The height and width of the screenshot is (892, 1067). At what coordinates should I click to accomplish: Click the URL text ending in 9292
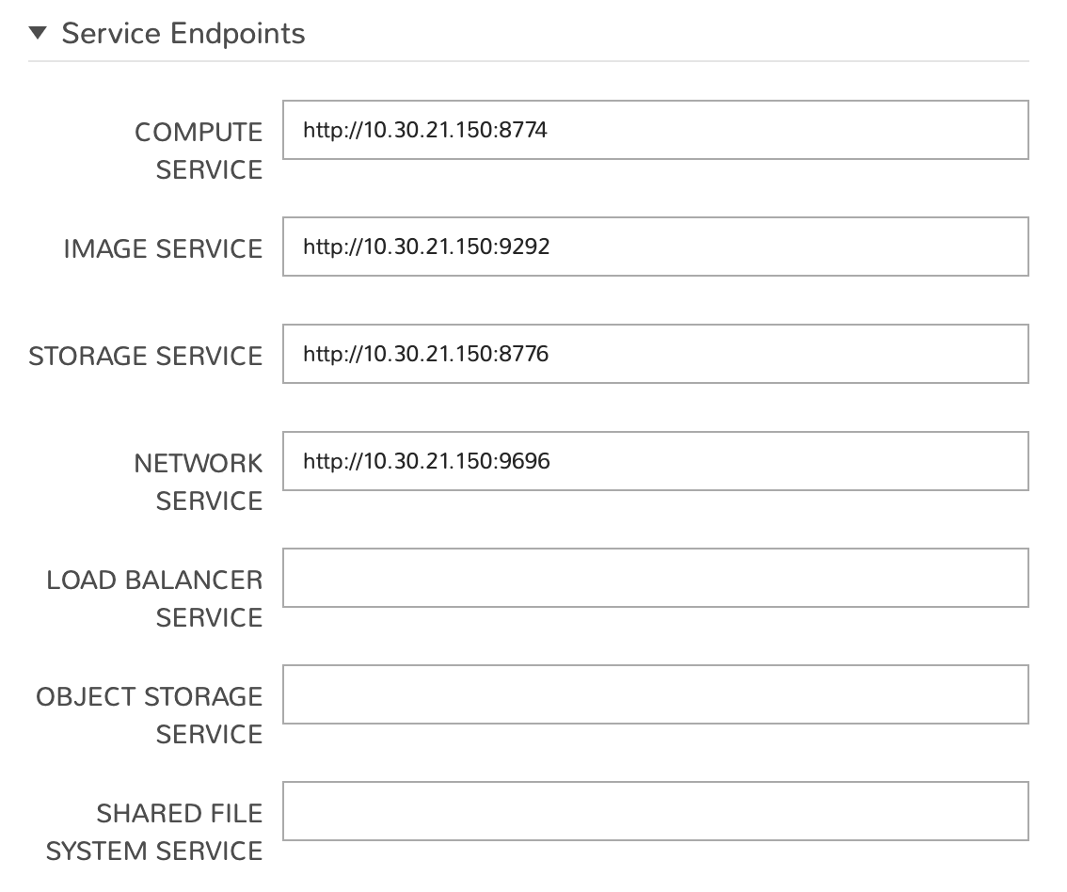426,247
